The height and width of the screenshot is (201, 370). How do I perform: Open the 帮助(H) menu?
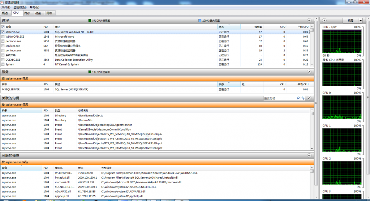click(34, 7)
